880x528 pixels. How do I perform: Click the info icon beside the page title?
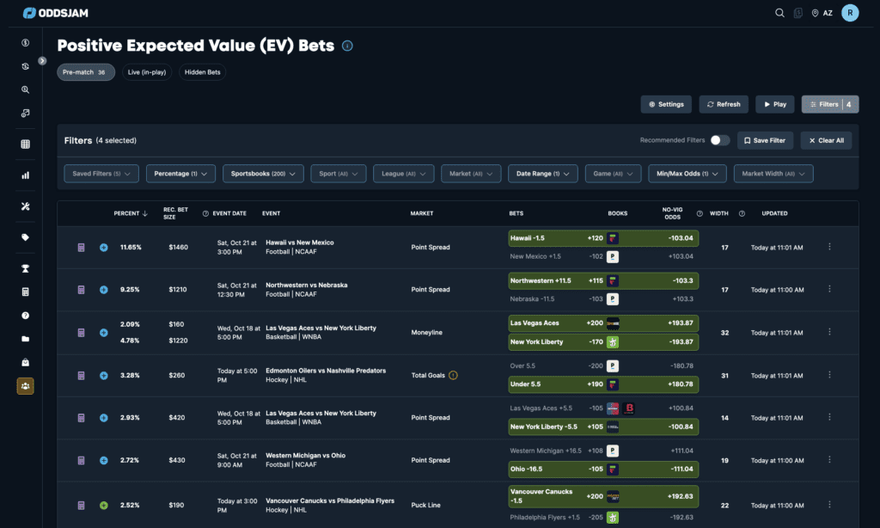pos(347,46)
